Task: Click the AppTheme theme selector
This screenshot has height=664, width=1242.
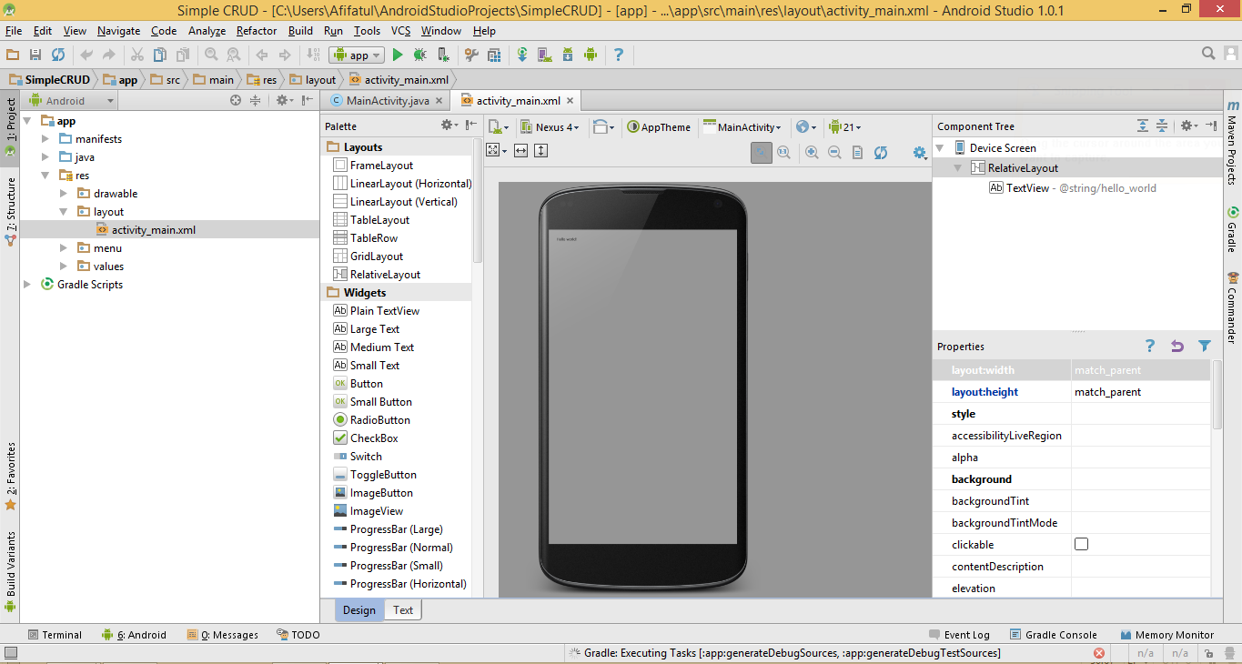Action: 659,127
